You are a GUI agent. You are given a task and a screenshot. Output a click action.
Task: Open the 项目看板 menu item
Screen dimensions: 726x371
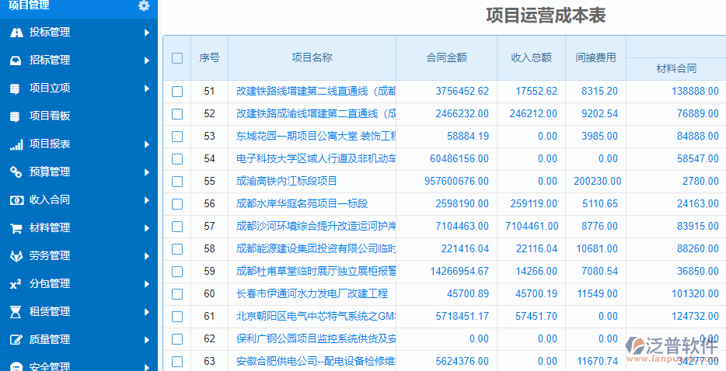click(50, 116)
